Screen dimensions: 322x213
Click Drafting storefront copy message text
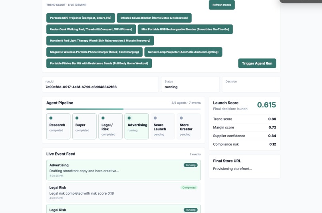point(84,171)
